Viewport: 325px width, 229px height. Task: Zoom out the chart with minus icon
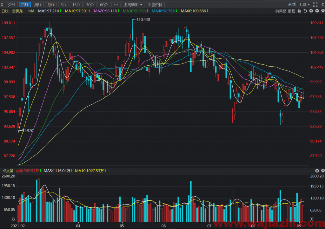click(x=317, y=11)
